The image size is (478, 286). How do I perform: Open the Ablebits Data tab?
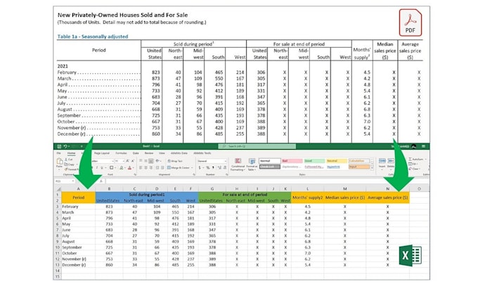pos(179,153)
